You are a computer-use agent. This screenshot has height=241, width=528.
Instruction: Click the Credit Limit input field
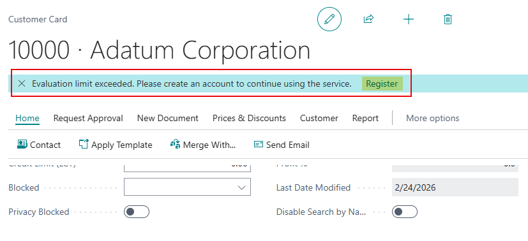187,168
